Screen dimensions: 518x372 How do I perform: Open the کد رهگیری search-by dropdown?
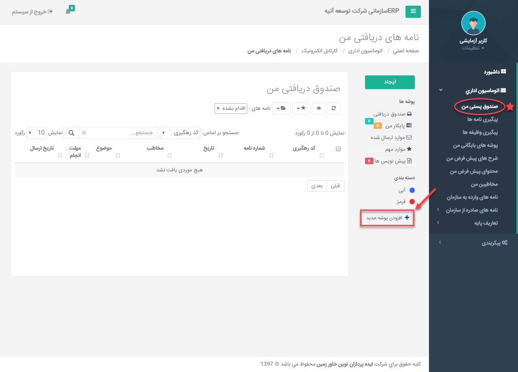180,133
